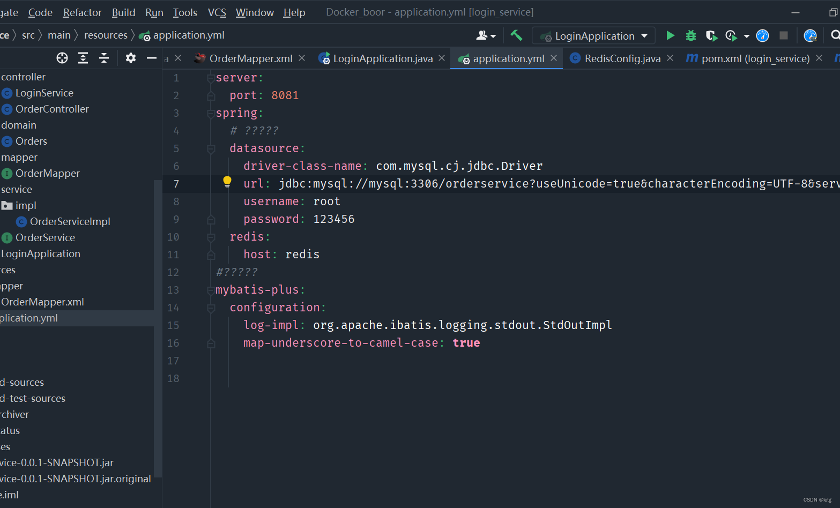This screenshot has height=508, width=840.
Task: Click the main breadcrumb
Action: pyautogui.click(x=59, y=35)
